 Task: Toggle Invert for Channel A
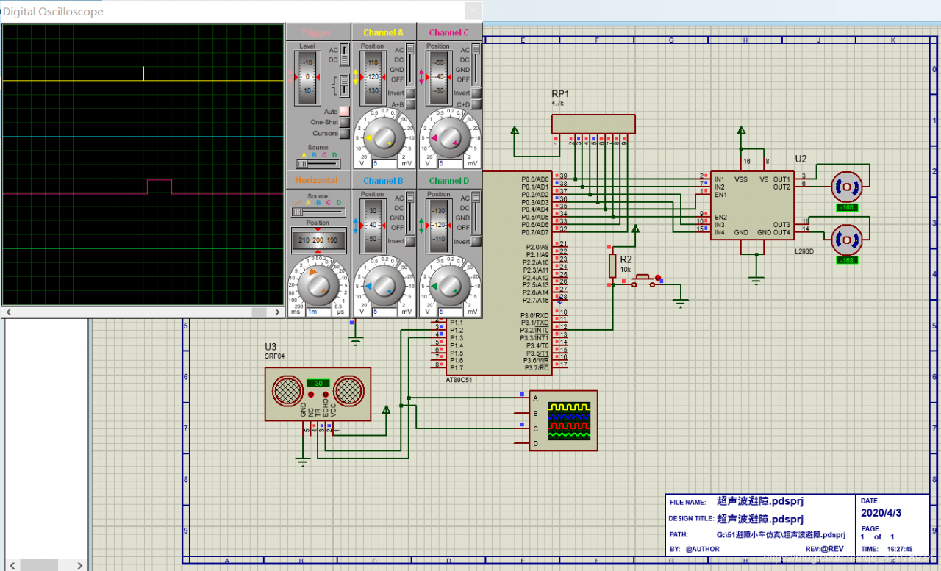(410, 93)
